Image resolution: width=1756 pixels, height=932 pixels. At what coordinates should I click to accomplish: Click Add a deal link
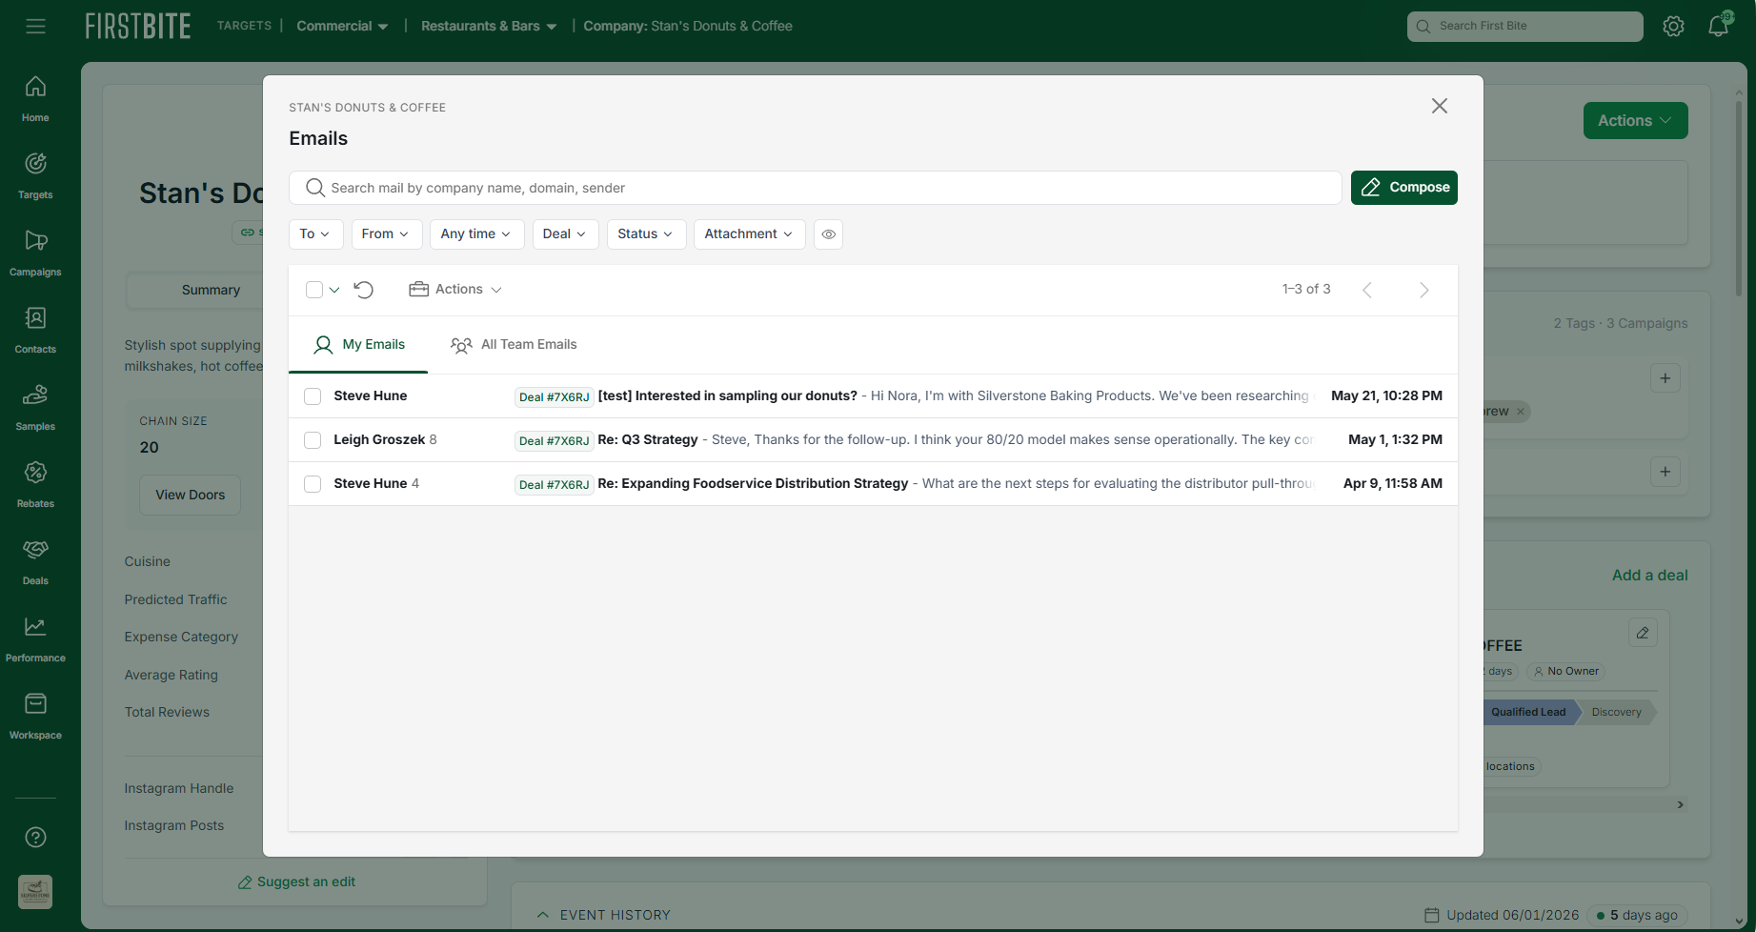[x=1650, y=576]
